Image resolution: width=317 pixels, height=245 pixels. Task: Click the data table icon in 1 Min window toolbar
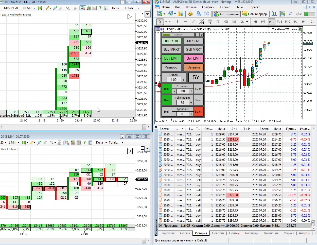pyautogui.click(x=90, y=143)
